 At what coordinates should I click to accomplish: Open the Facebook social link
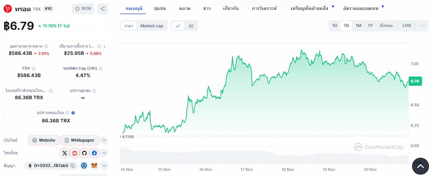[94, 153]
